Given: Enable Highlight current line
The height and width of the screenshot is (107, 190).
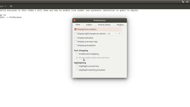Looking at the screenshot, I should (77, 66).
